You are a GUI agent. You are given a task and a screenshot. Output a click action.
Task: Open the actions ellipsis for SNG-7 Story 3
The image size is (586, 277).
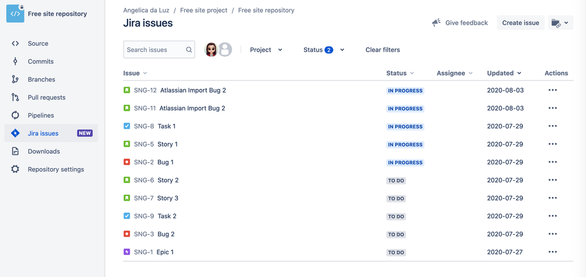[x=553, y=198]
